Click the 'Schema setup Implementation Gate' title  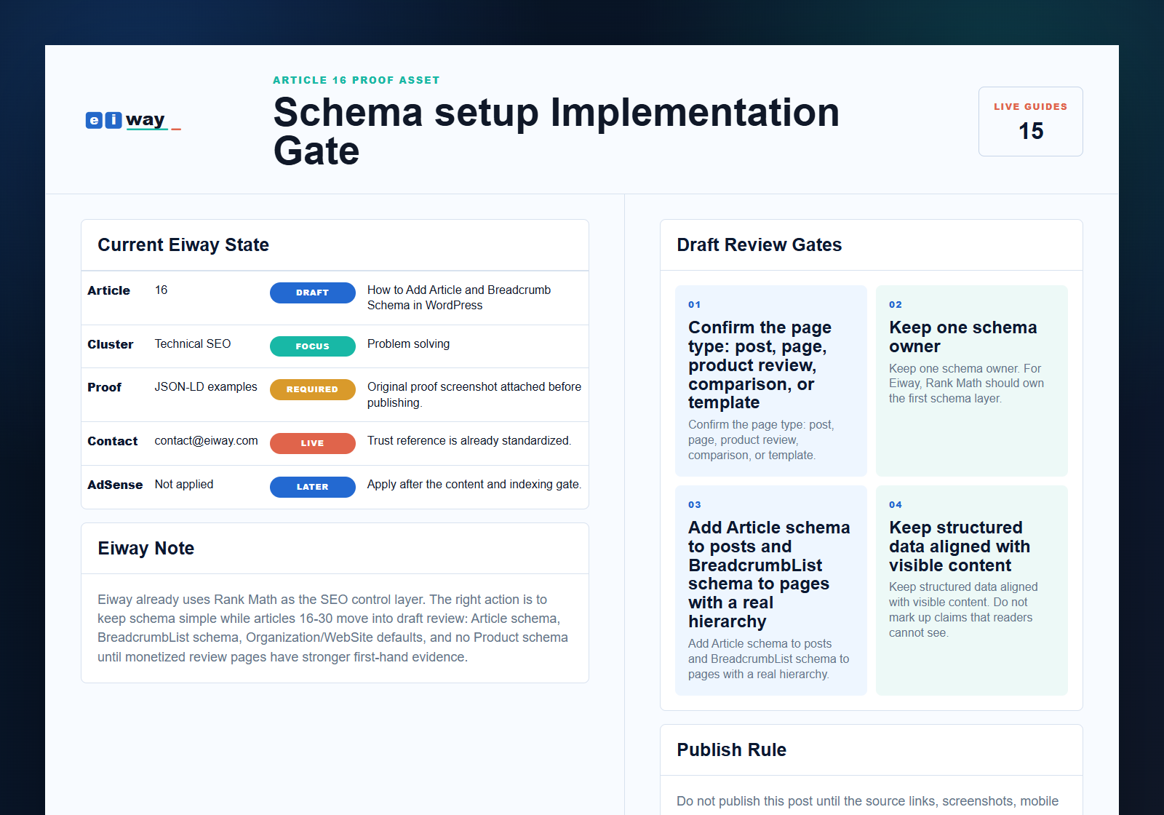click(x=556, y=132)
